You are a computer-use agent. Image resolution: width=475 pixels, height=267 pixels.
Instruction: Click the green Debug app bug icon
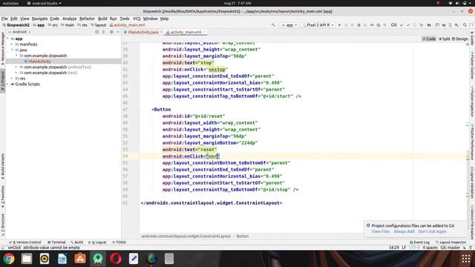pyautogui.click(x=359, y=25)
